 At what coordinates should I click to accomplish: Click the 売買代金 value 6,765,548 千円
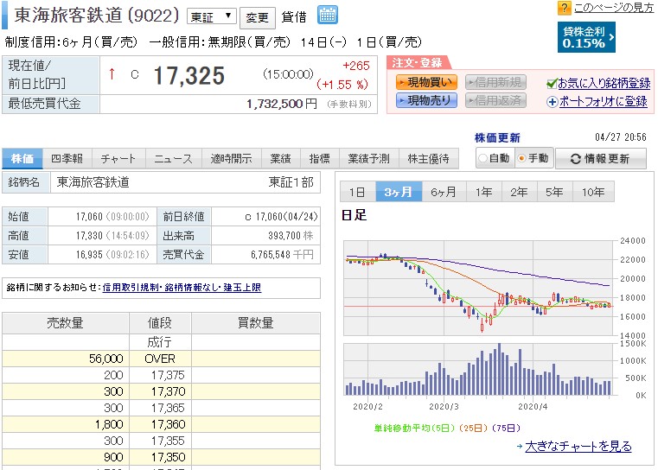tap(282, 255)
